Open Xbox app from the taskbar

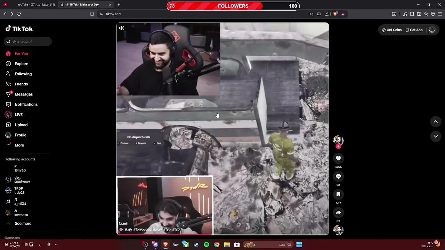pos(186,244)
